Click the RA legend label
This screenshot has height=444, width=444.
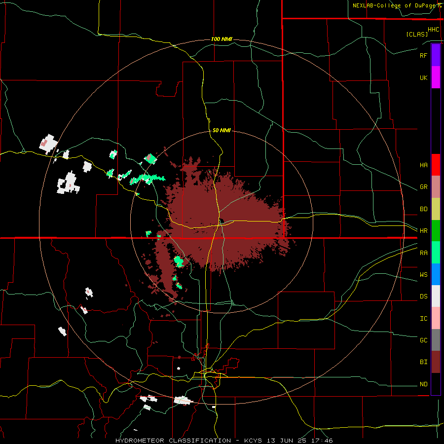coord(423,253)
